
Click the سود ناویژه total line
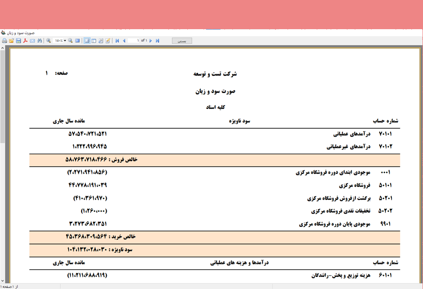(x=215, y=250)
